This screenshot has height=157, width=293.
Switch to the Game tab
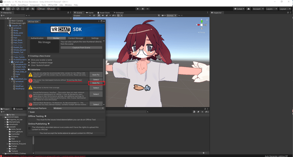point(89,13)
